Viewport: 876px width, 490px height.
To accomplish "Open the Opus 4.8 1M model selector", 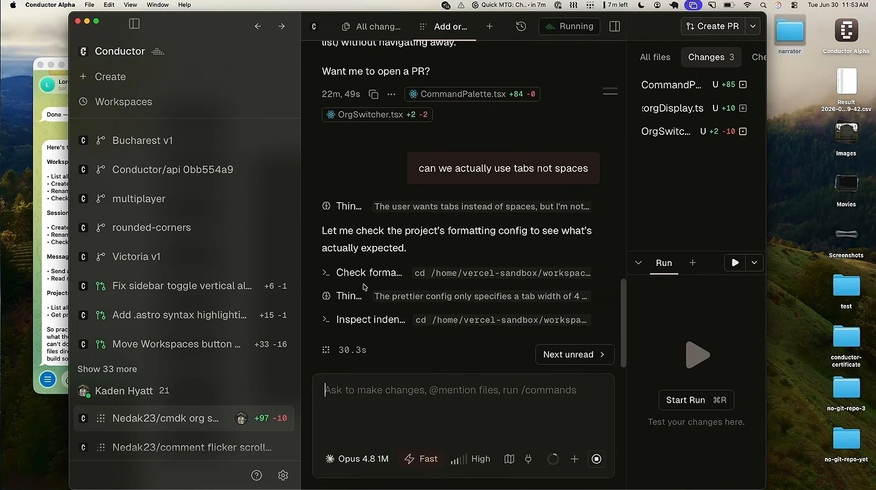I will click(x=357, y=459).
